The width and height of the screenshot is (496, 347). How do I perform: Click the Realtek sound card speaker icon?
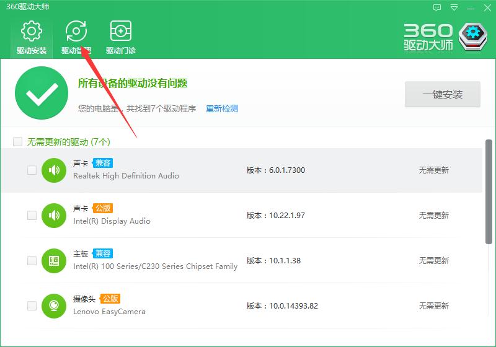[54, 170]
